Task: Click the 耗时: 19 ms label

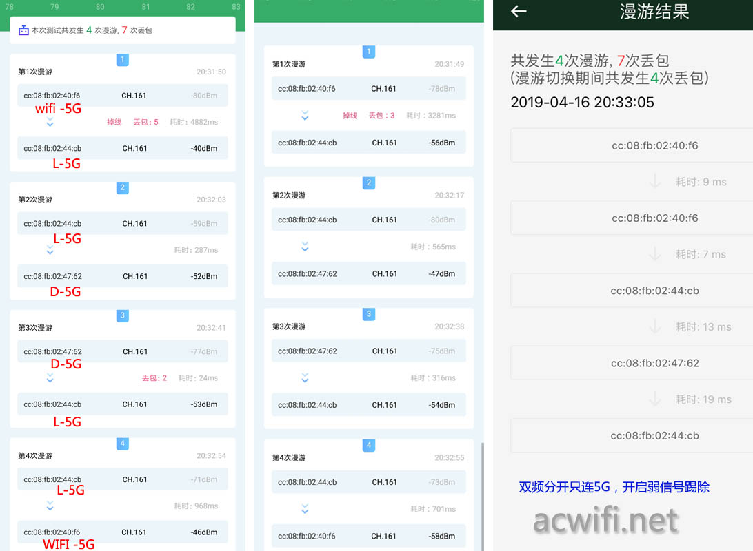Action: tap(703, 399)
